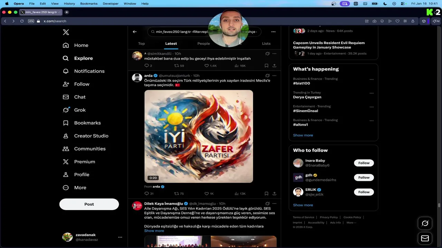Viewport: 442px width, 248px height.
Task: Open Follow in sidebar
Action: [x=76, y=84]
